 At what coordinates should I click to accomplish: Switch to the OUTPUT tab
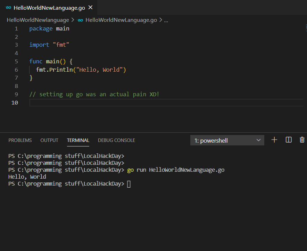pyautogui.click(x=49, y=140)
